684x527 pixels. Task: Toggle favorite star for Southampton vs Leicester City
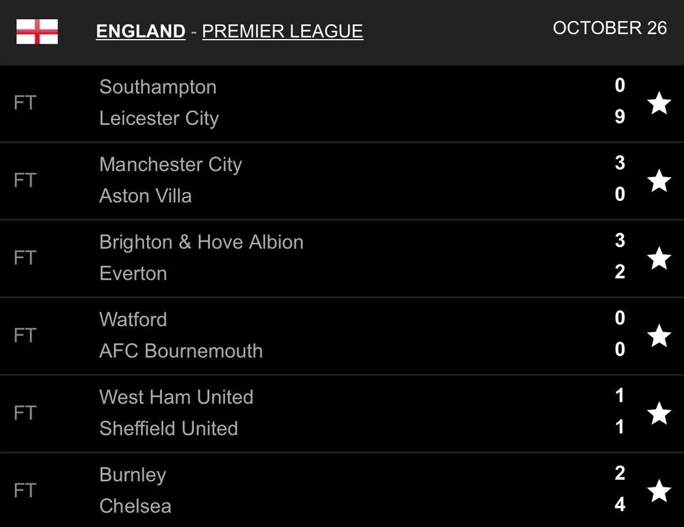(659, 103)
